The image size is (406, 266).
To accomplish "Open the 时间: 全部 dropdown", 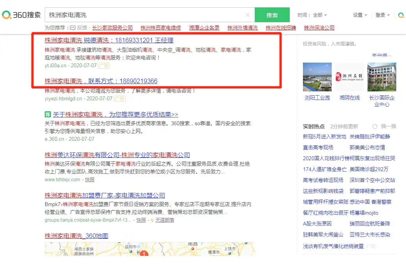I will (x=312, y=15).
